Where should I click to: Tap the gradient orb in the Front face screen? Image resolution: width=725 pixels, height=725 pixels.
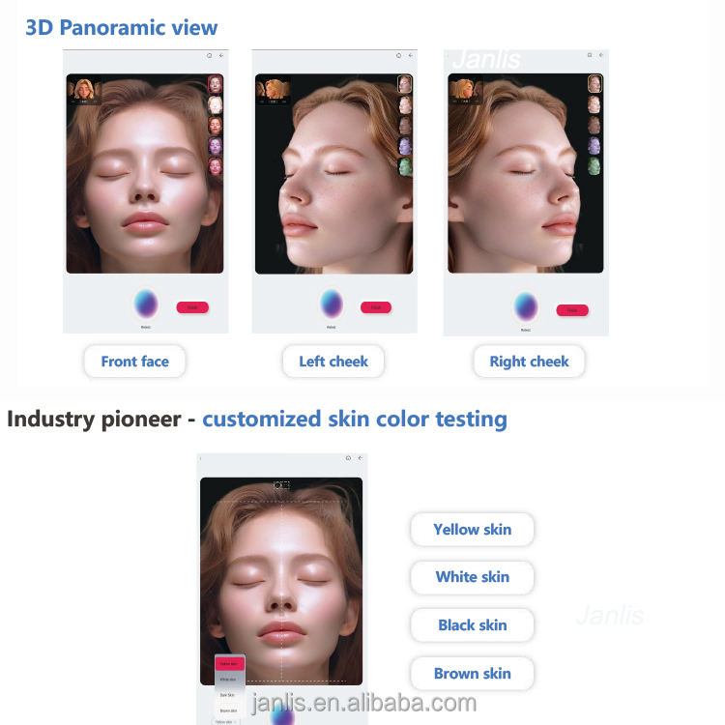click(x=146, y=304)
